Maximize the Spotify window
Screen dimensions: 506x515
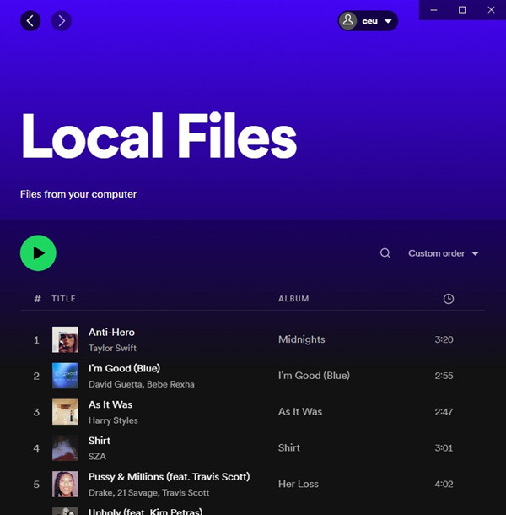click(462, 10)
